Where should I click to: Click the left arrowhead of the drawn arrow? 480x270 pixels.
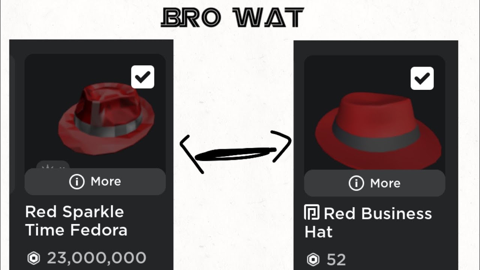coord(191,154)
